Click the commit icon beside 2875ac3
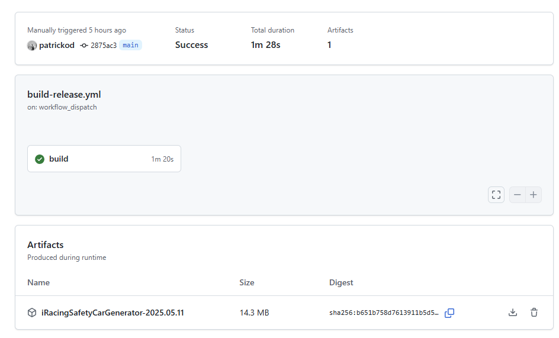 (x=84, y=46)
